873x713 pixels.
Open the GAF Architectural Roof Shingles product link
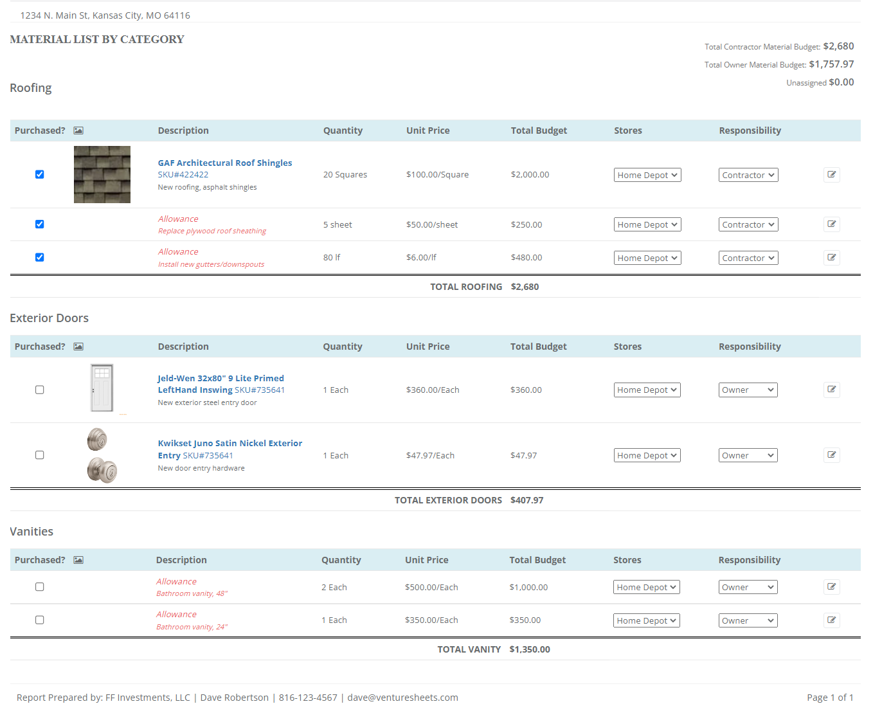pyautogui.click(x=224, y=163)
